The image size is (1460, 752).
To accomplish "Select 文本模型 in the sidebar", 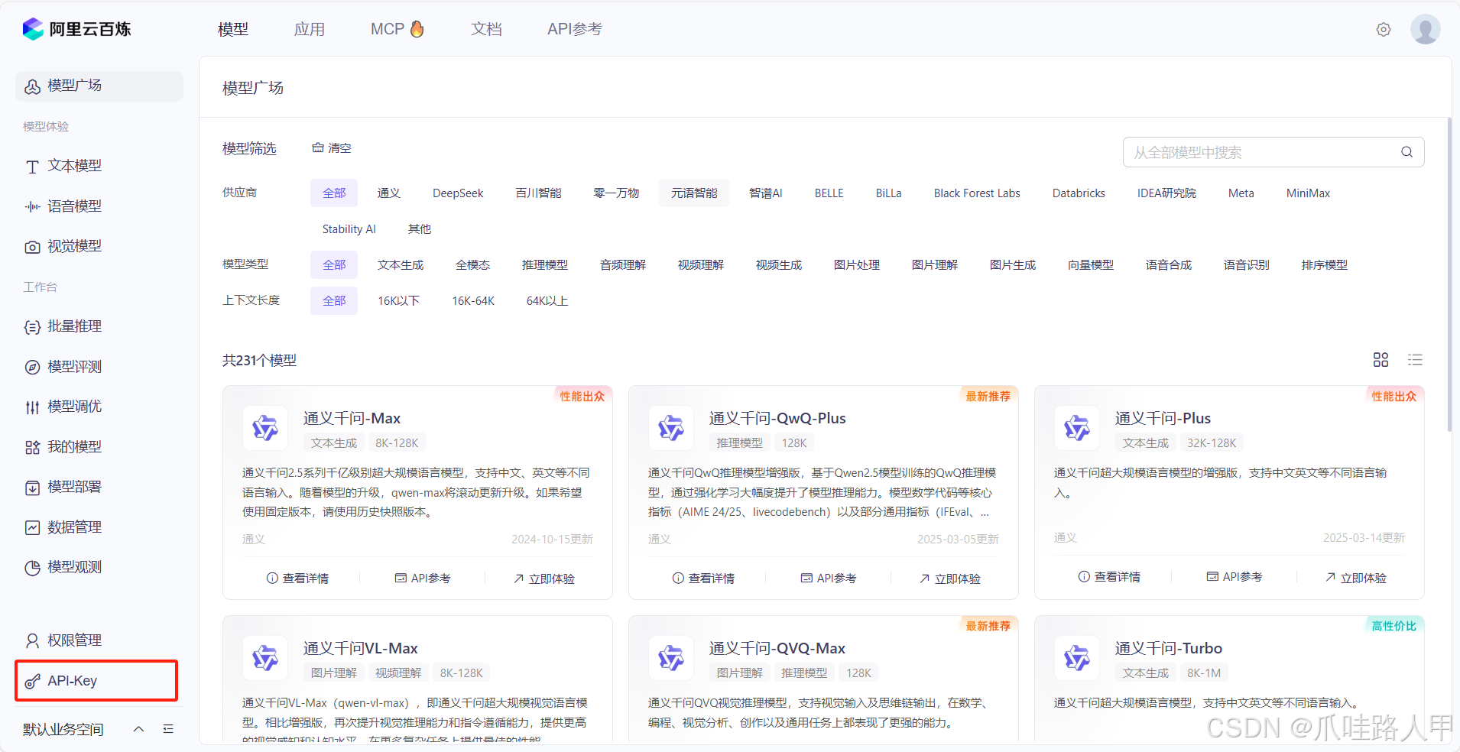I will point(74,165).
